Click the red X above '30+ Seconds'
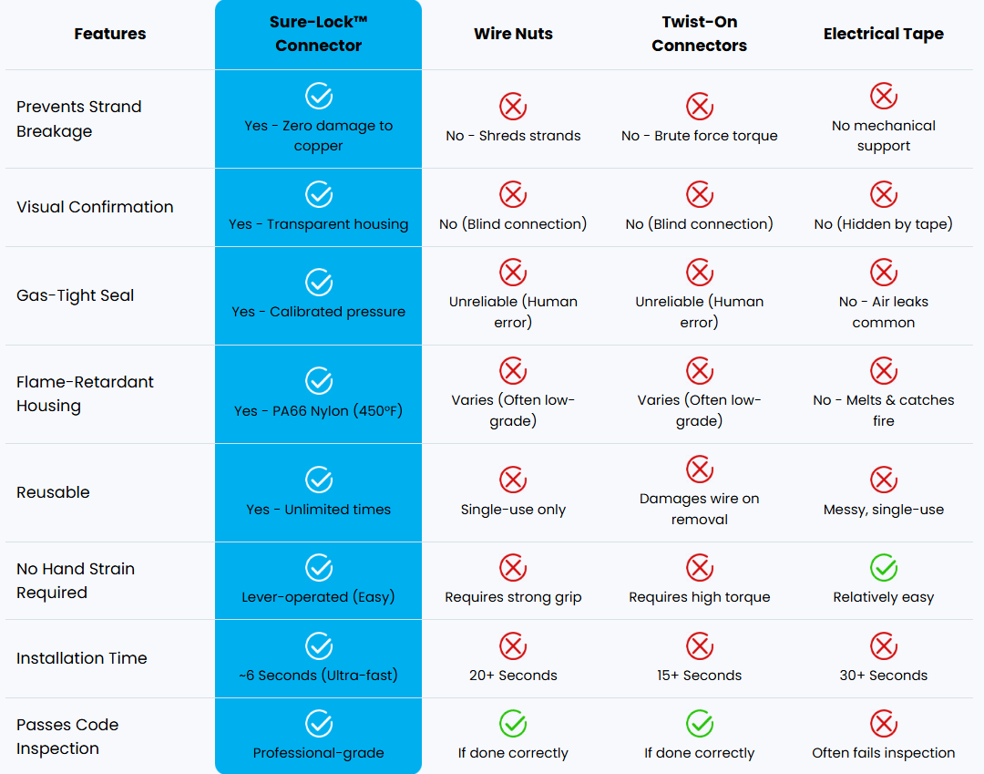 click(x=884, y=646)
